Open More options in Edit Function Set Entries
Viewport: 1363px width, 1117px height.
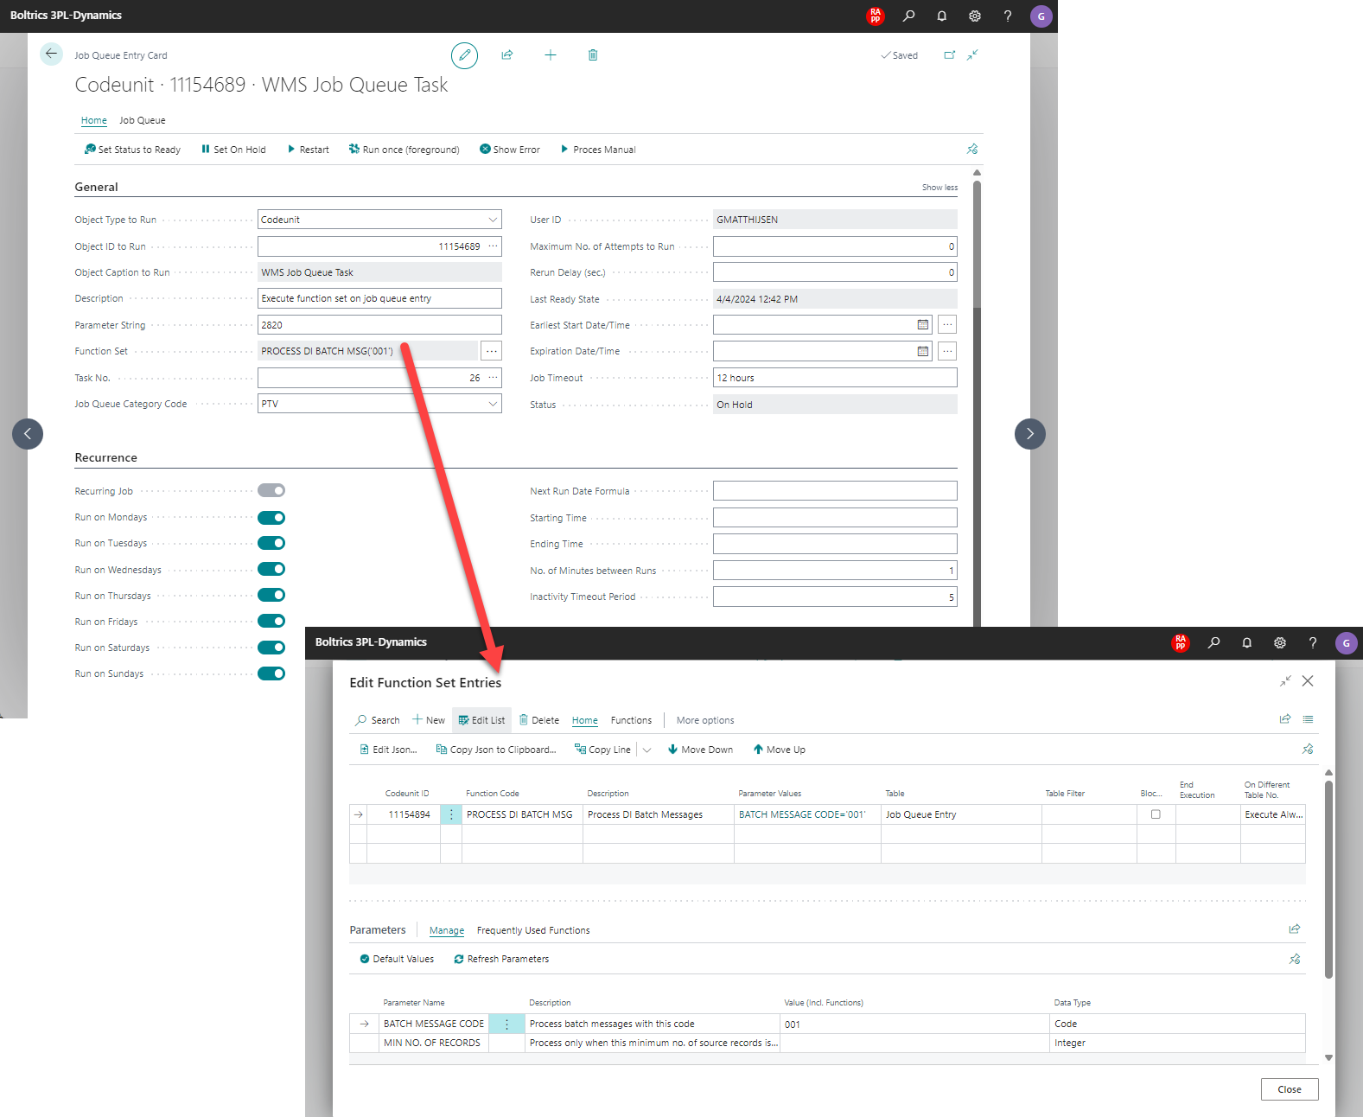tap(705, 720)
